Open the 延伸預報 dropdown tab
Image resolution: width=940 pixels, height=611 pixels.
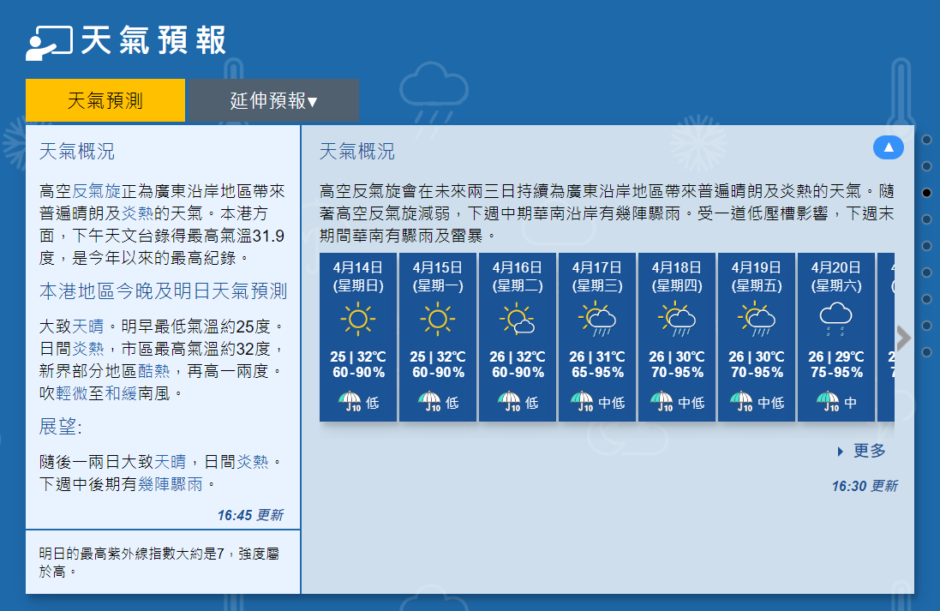(x=273, y=100)
